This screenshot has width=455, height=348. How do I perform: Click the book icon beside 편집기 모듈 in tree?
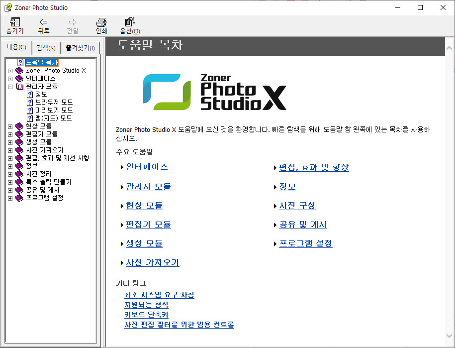click(x=19, y=134)
